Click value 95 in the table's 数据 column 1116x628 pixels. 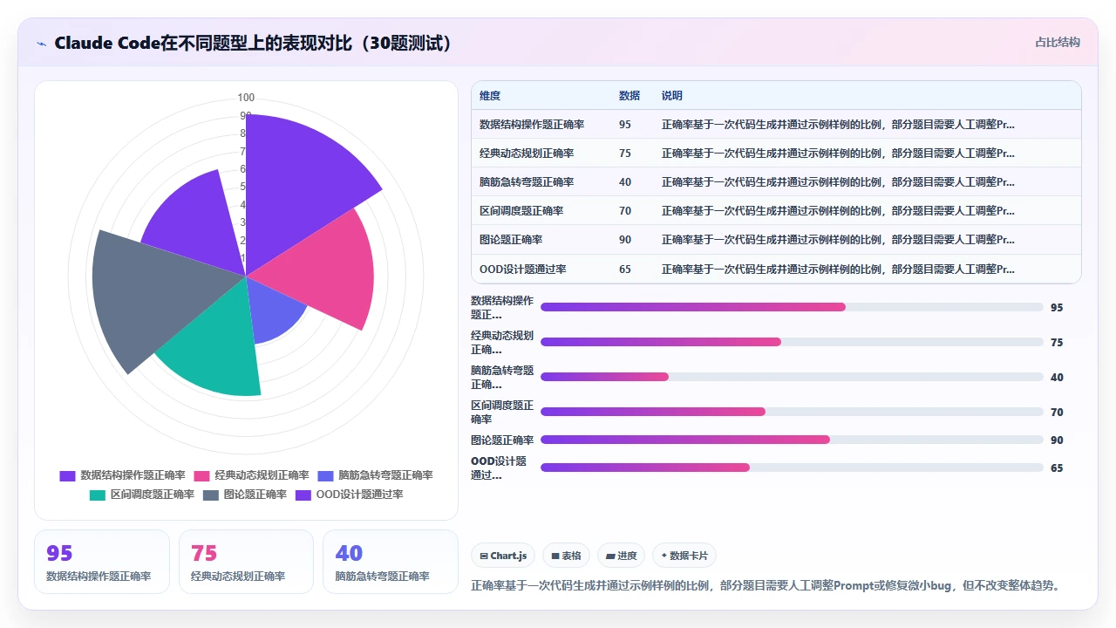(x=625, y=125)
